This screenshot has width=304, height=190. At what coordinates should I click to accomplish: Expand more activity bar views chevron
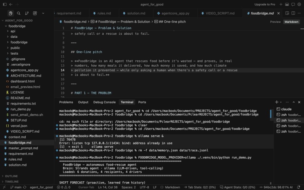click(x=43, y=13)
